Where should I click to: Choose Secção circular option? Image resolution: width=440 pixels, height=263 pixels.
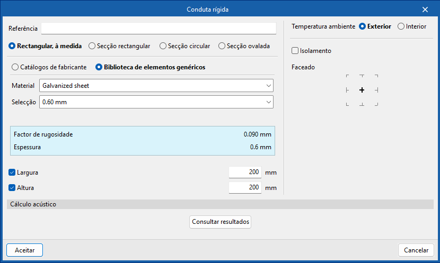click(x=163, y=46)
